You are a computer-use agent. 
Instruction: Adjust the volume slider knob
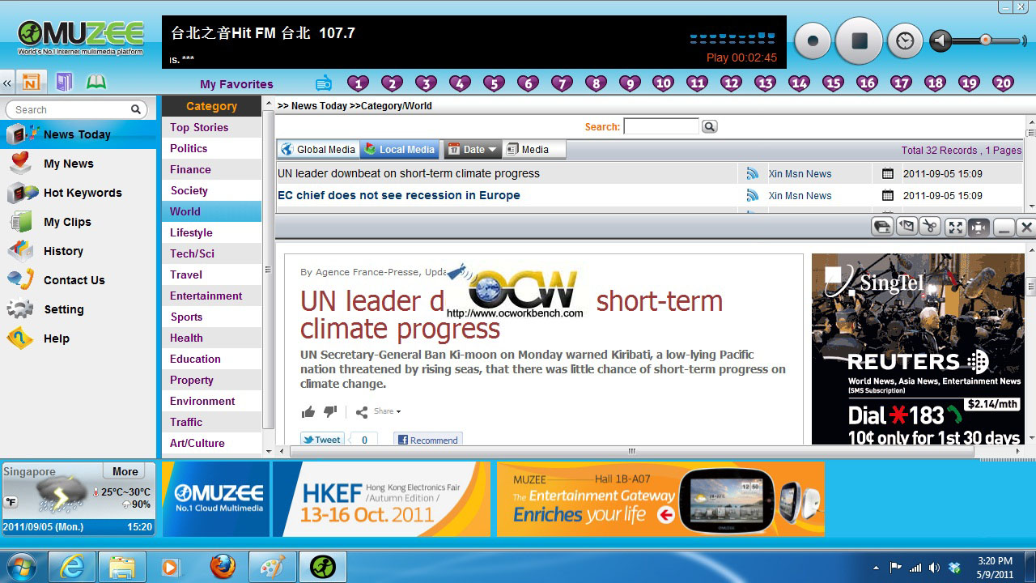point(986,40)
